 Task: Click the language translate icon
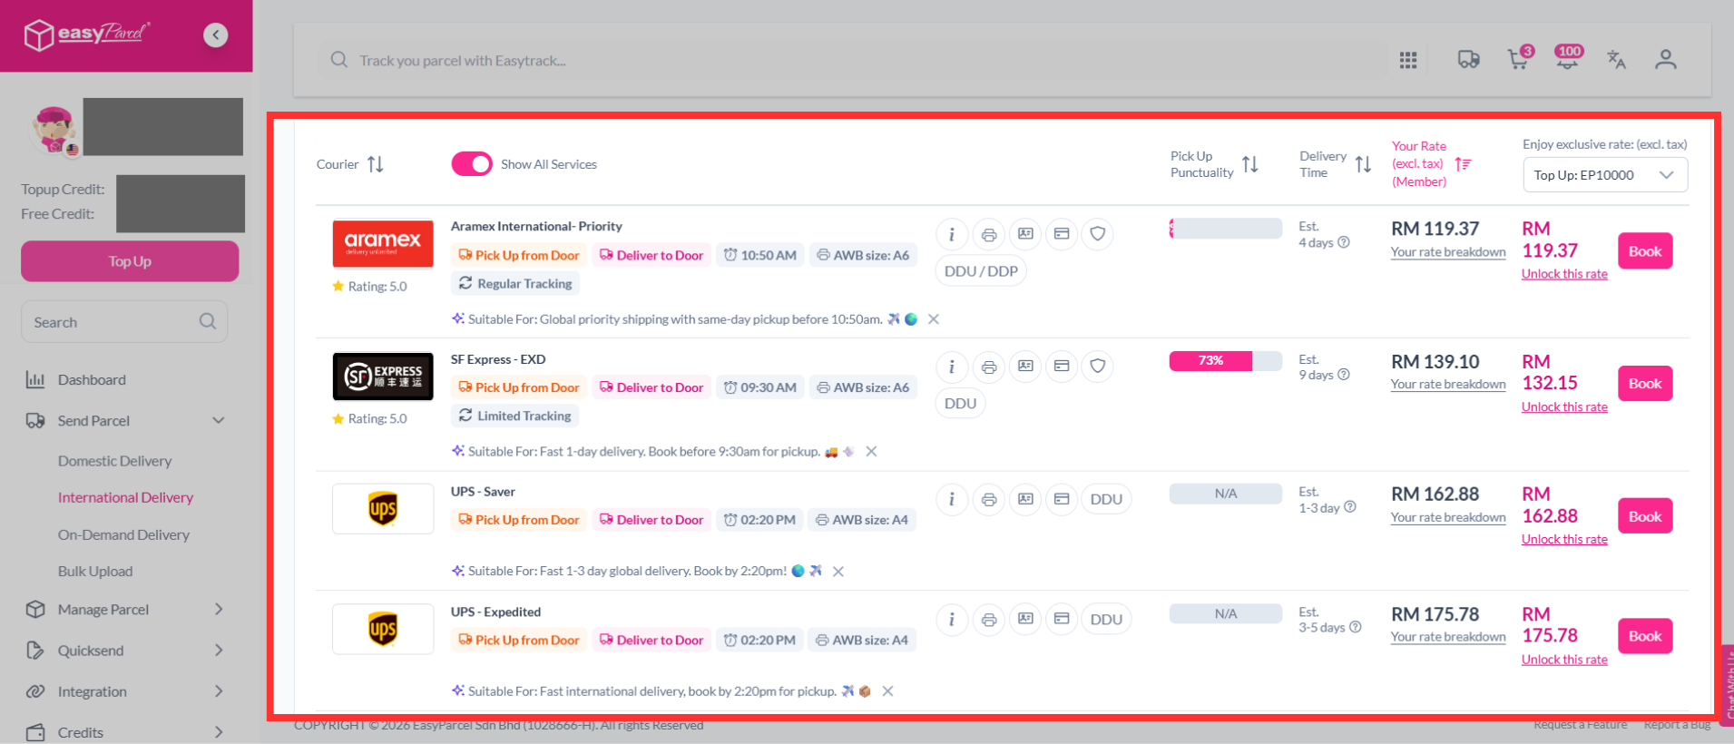(x=1616, y=60)
